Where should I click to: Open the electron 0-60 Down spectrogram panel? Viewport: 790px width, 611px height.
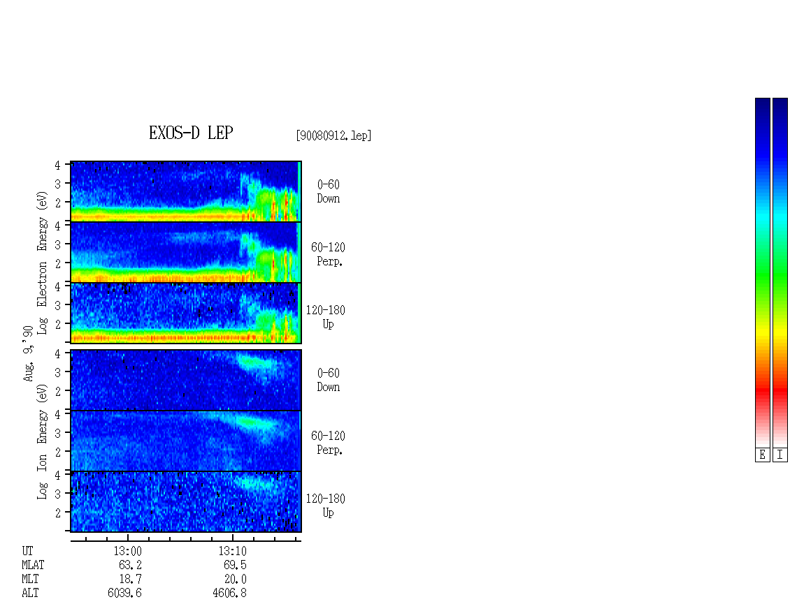[186, 191]
